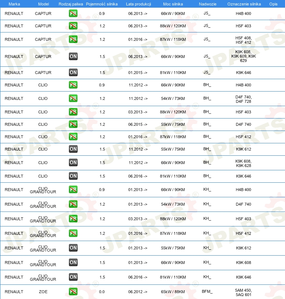Select engine code H5F 408, H5F 412

point(243,40)
